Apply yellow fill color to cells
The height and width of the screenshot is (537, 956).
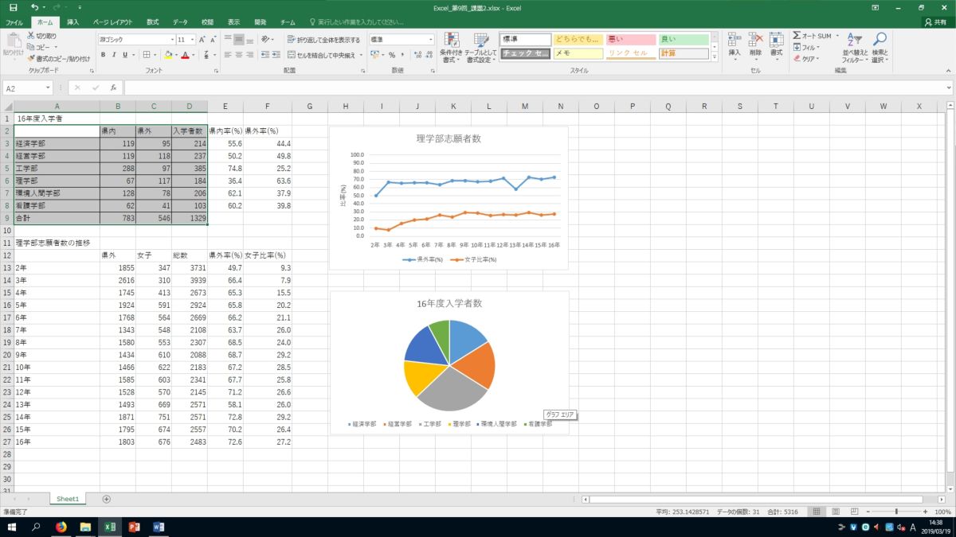pos(168,55)
